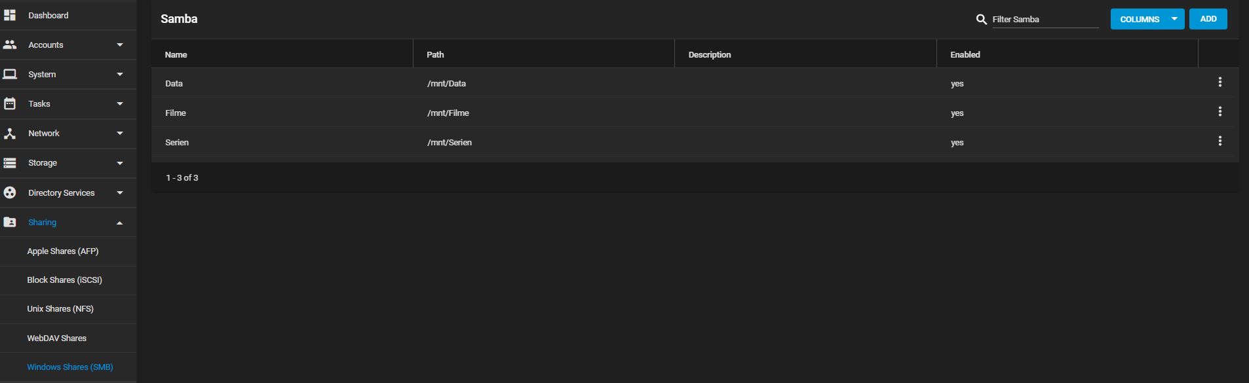Click the Network nodes icon

tap(10, 134)
